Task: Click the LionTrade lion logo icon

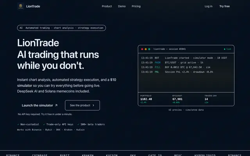Action: pos(21,6)
